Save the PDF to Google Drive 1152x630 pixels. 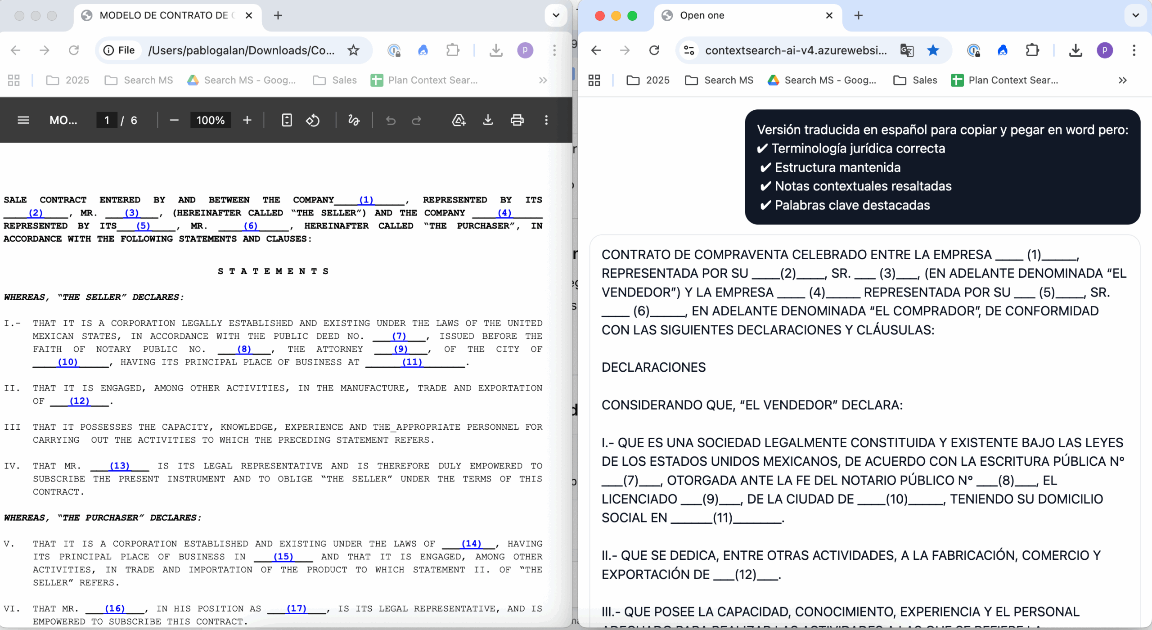click(x=459, y=120)
